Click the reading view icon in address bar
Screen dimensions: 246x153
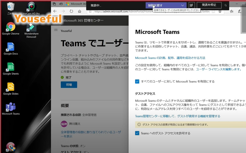tap(213, 11)
